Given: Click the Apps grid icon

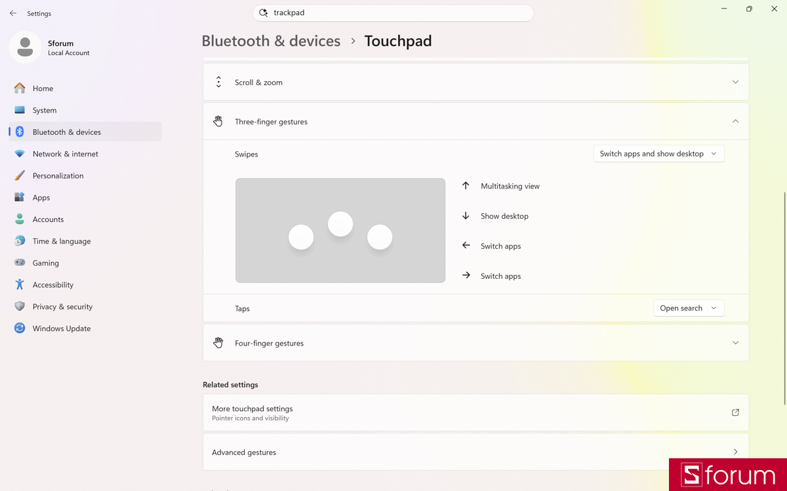Looking at the screenshot, I should point(20,197).
